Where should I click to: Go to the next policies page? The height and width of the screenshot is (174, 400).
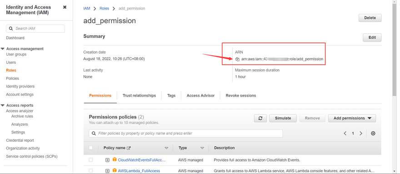361,133
